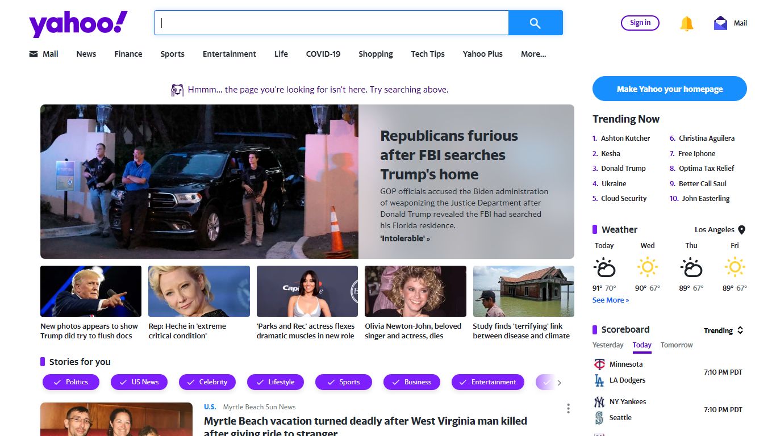Open Life in the navigation bar
This screenshot has height=436, width=776.
[x=281, y=54]
